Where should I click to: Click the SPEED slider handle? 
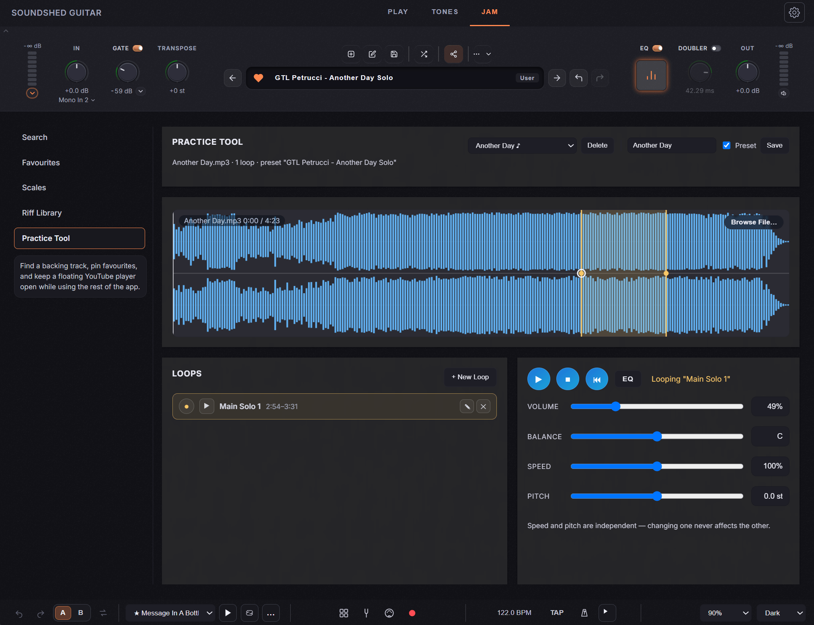(x=657, y=467)
